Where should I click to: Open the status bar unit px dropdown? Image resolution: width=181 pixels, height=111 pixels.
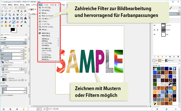pyautogui.click(x=39, y=109)
